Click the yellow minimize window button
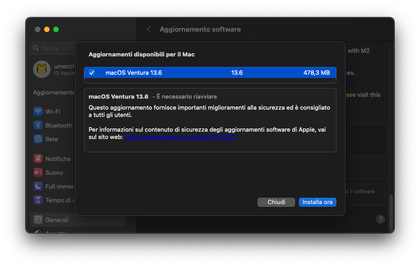 coord(47,29)
